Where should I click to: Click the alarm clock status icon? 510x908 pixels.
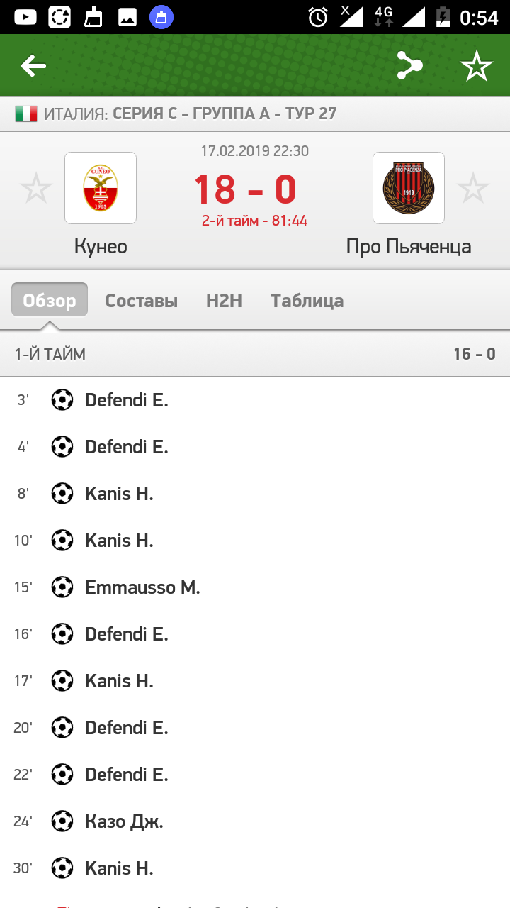[x=318, y=17]
